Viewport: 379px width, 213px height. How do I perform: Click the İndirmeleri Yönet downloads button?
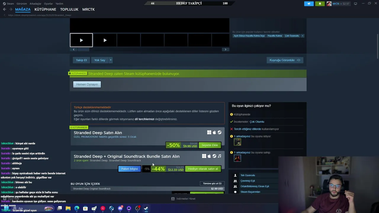tap(184, 199)
